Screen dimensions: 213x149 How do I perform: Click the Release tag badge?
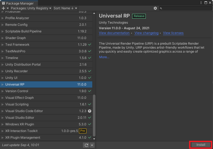point(139,16)
